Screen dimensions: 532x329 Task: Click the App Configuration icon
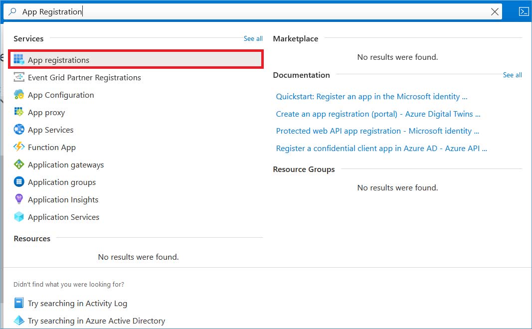coord(19,94)
